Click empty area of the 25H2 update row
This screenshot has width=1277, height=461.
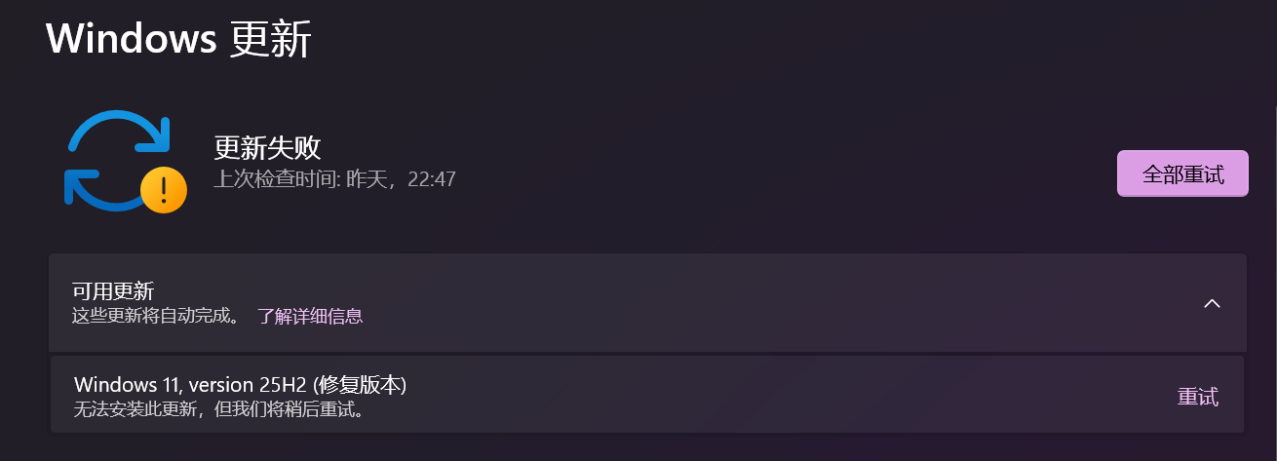pyautogui.click(x=780, y=395)
